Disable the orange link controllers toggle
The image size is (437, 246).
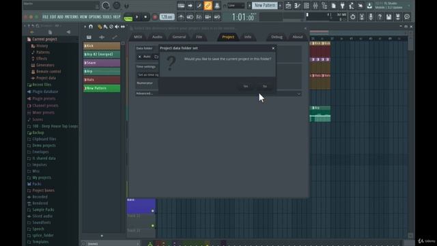[208, 5]
